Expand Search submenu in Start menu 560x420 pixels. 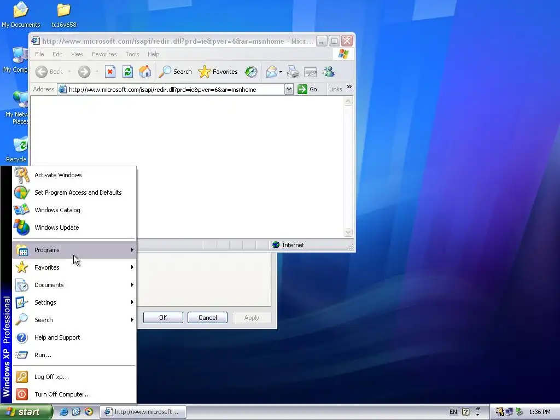click(x=74, y=320)
